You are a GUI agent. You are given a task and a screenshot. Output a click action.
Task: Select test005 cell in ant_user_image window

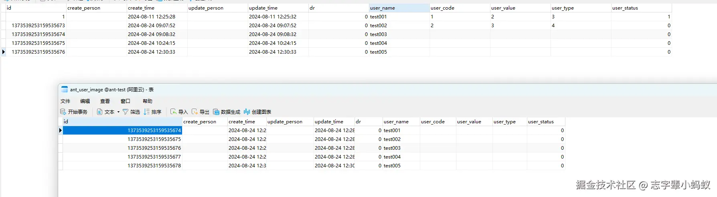[401, 166]
